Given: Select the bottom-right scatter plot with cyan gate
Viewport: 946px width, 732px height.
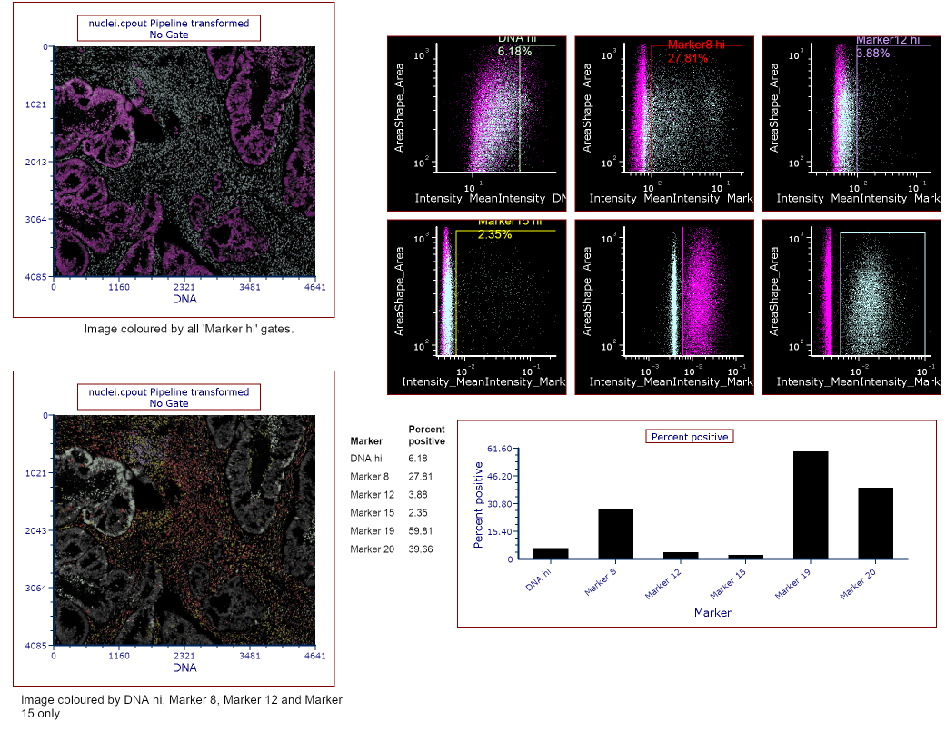Looking at the screenshot, I should [x=851, y=305].
